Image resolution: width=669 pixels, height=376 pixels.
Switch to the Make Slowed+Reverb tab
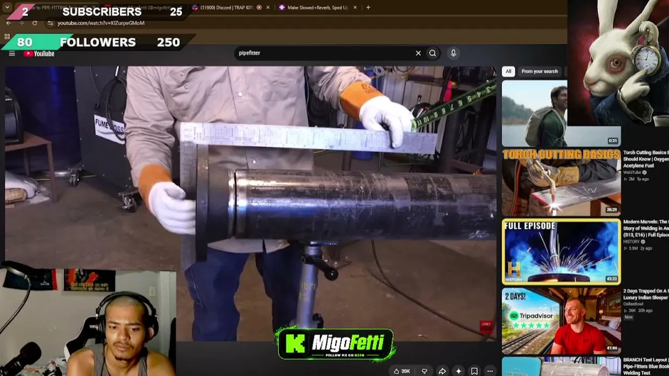click(x=318, y=7)
